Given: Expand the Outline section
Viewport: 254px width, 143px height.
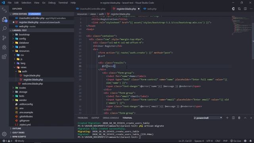Looking at the screenshot, I should [x=42, y=128].
